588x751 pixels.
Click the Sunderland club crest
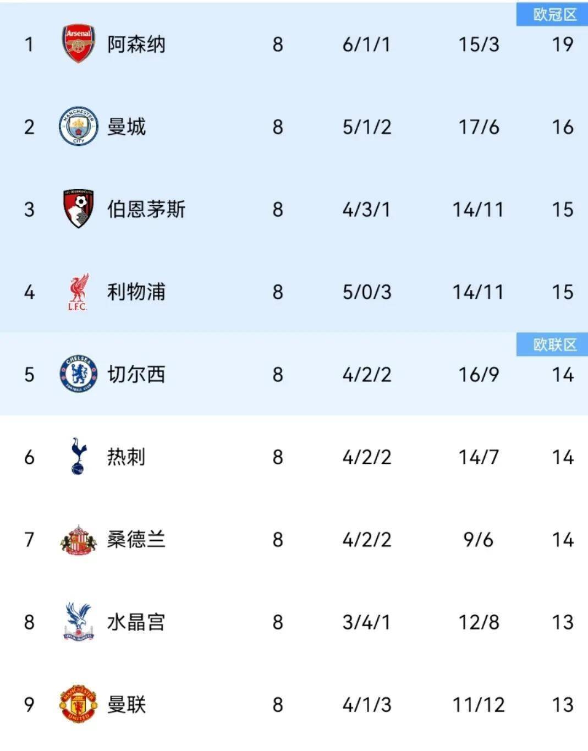78,540
